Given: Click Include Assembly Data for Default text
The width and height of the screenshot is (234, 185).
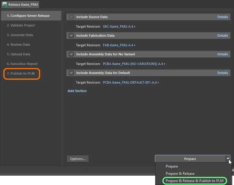Looking at the screenshot, I should [103, 73].
